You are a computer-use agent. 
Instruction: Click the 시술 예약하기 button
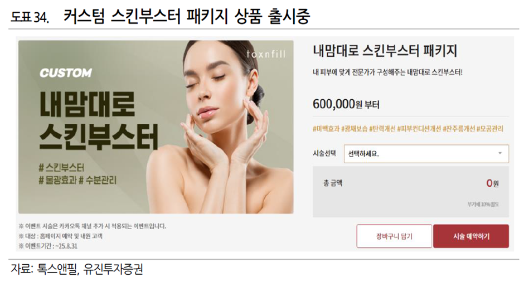(471, 236)
